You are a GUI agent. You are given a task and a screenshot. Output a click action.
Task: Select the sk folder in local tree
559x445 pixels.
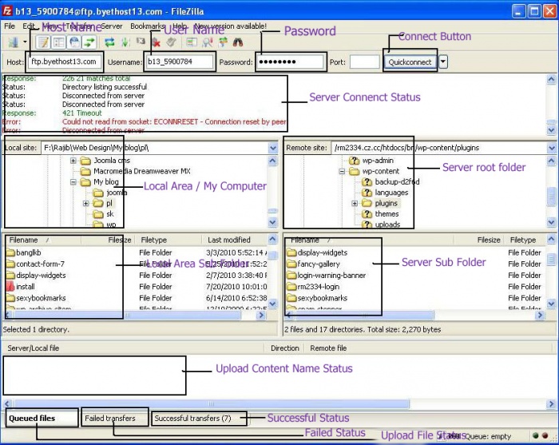(x=110, y=214)
